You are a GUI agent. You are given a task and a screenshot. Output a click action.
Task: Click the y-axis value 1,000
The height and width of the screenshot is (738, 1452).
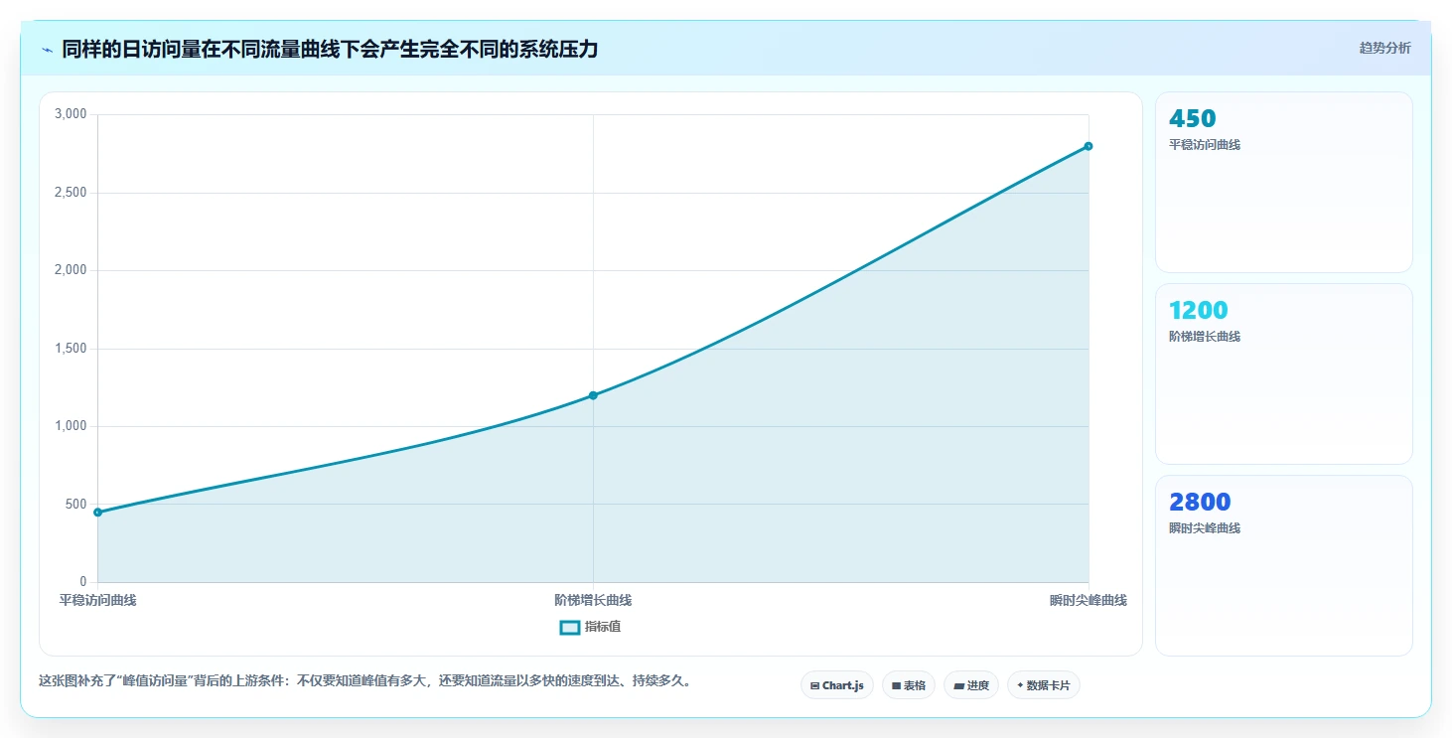tap(71, 426)
